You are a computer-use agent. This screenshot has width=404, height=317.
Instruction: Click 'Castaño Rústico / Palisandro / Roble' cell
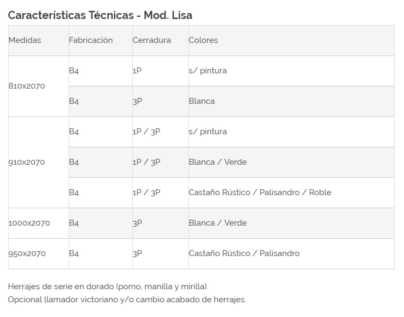click(x=260, y=192)
